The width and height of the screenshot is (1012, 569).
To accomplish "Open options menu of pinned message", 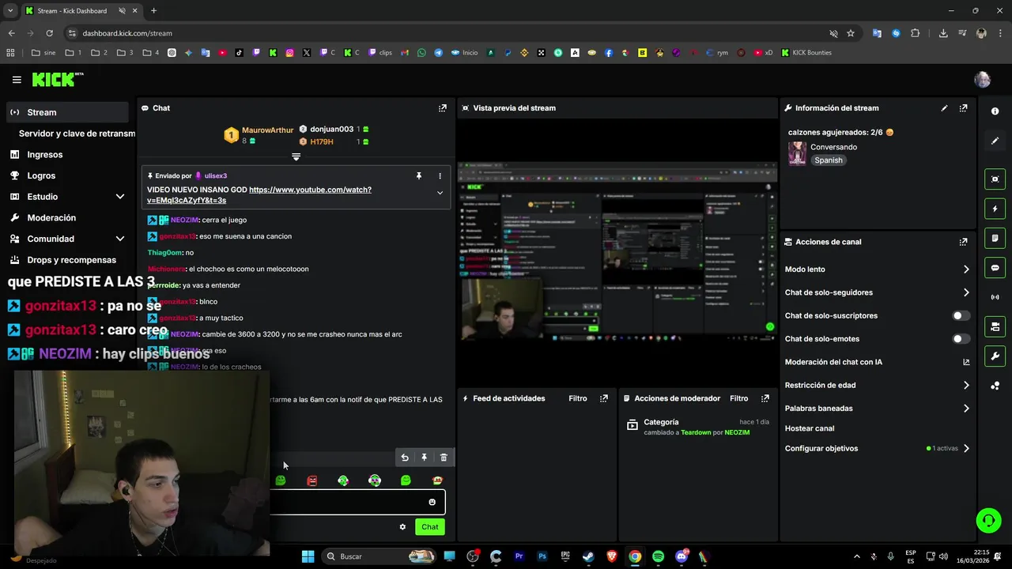I will coord(440,175).
